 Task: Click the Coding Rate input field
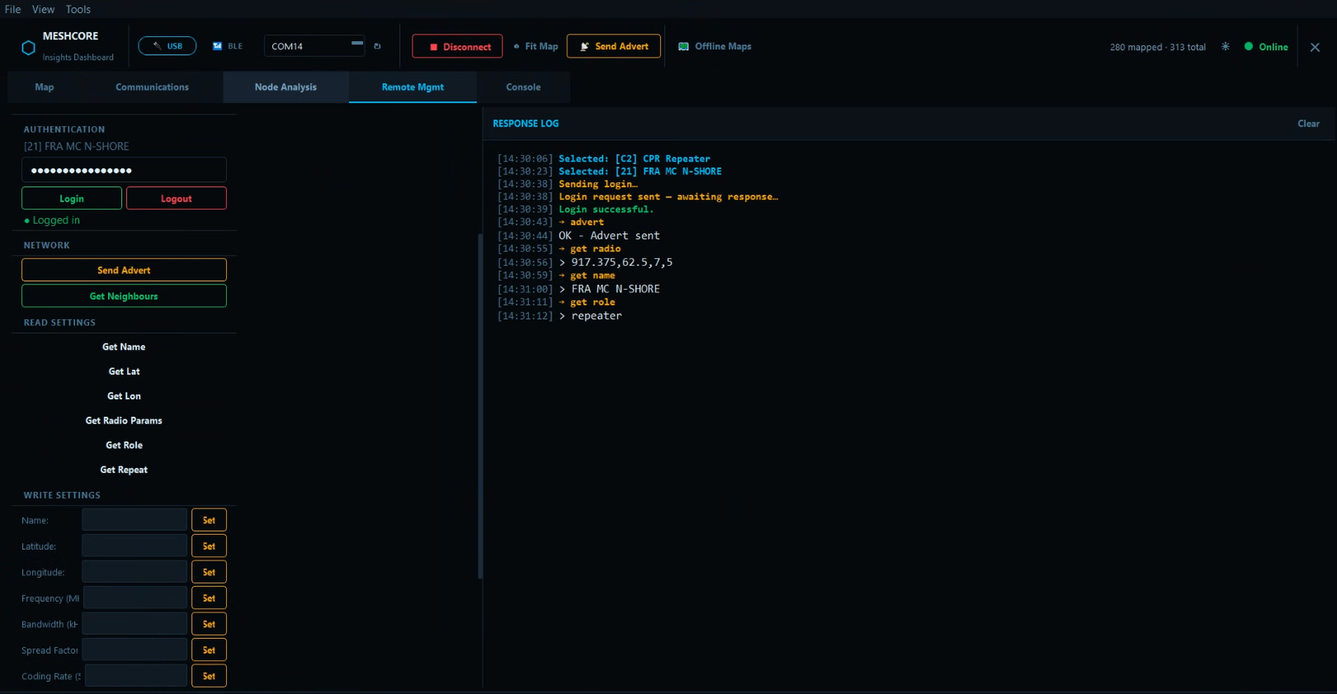pos(136,676)
